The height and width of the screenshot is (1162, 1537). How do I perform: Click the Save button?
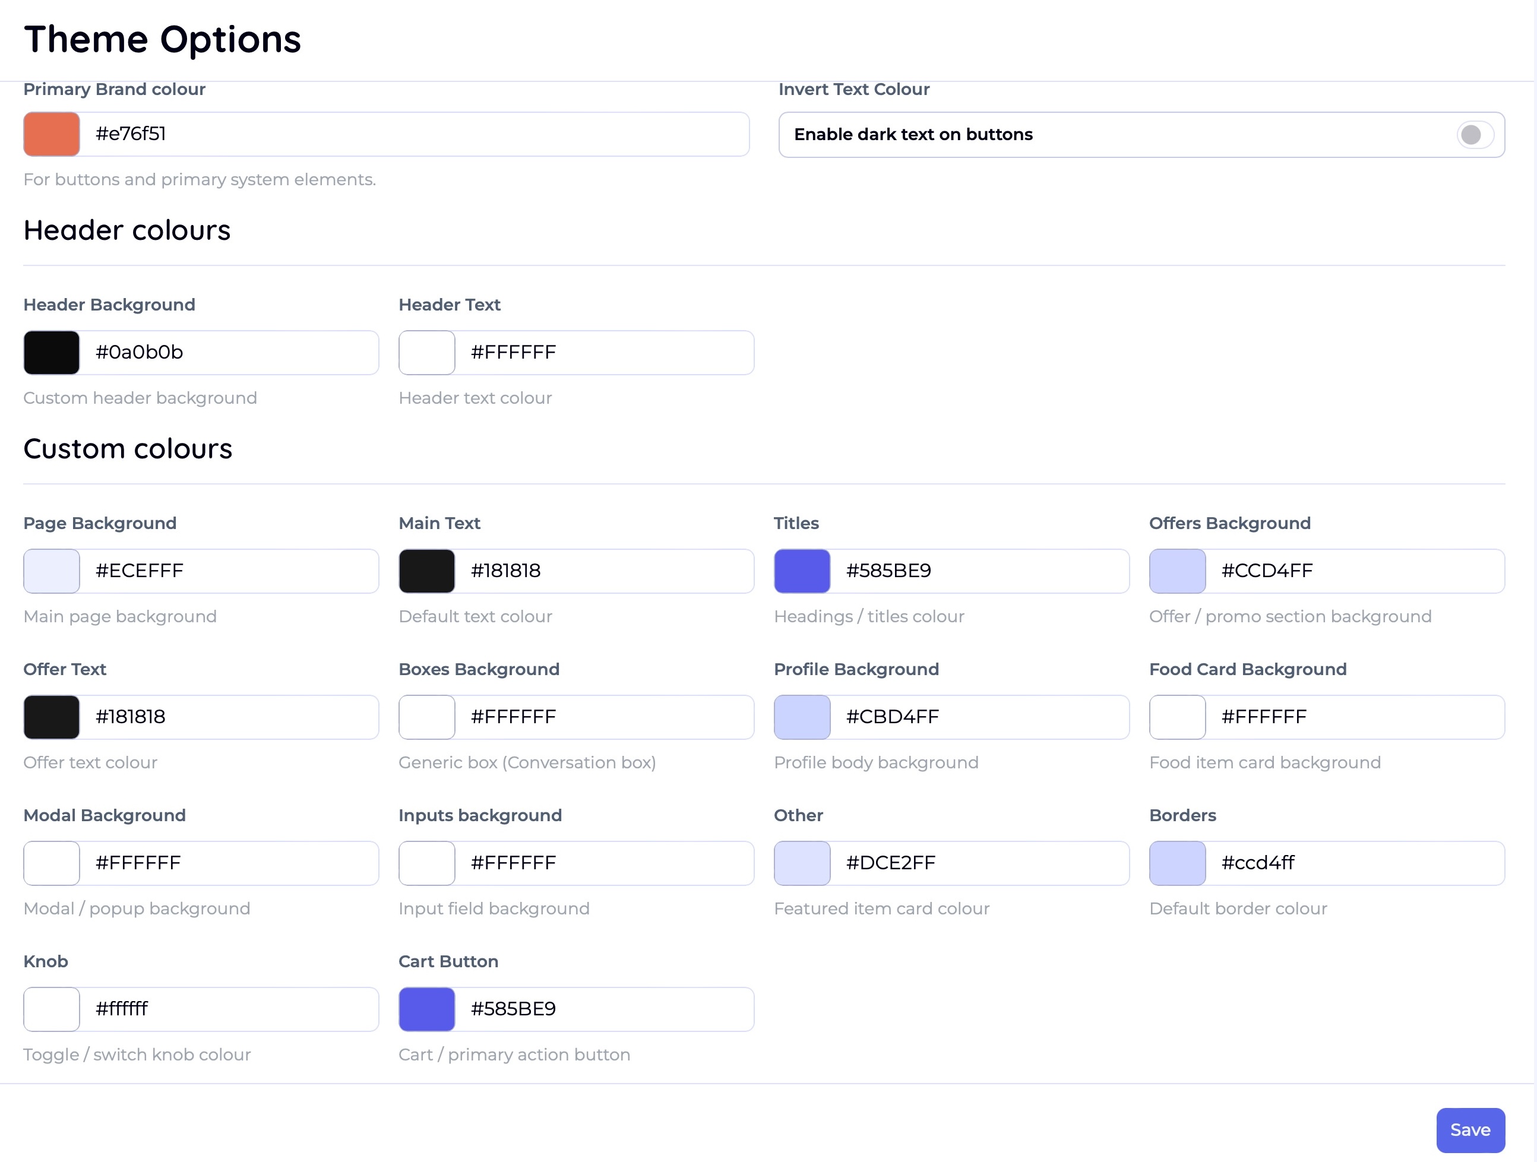(1470, 1129)
